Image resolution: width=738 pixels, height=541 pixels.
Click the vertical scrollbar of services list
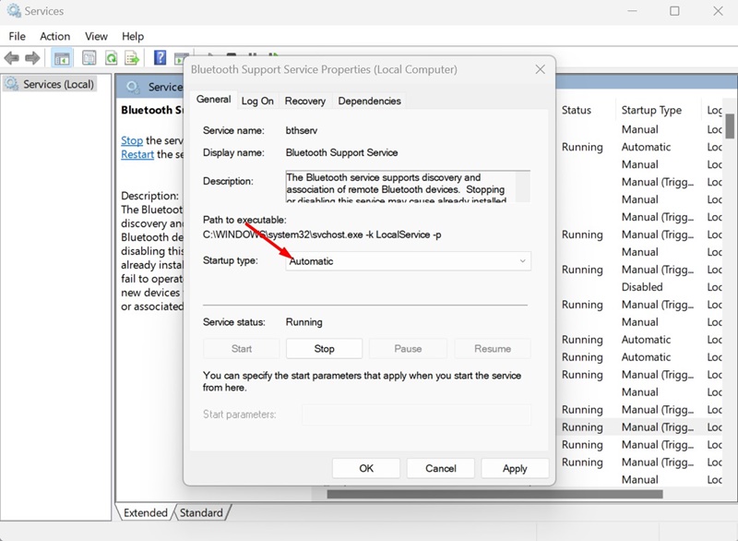pos(730,126)
